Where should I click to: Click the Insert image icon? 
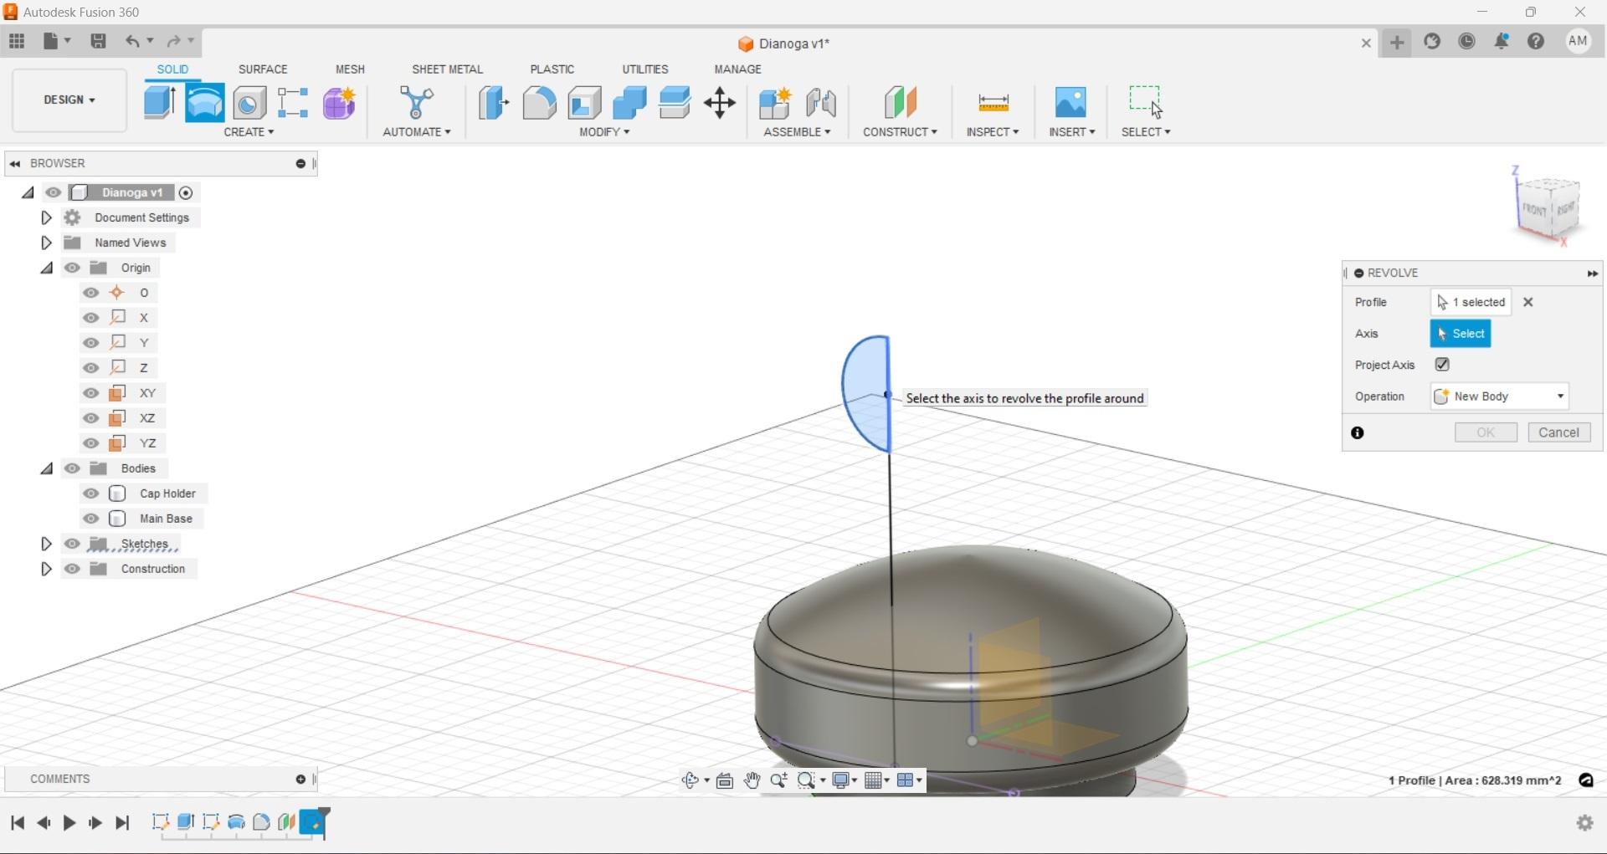1070,103
